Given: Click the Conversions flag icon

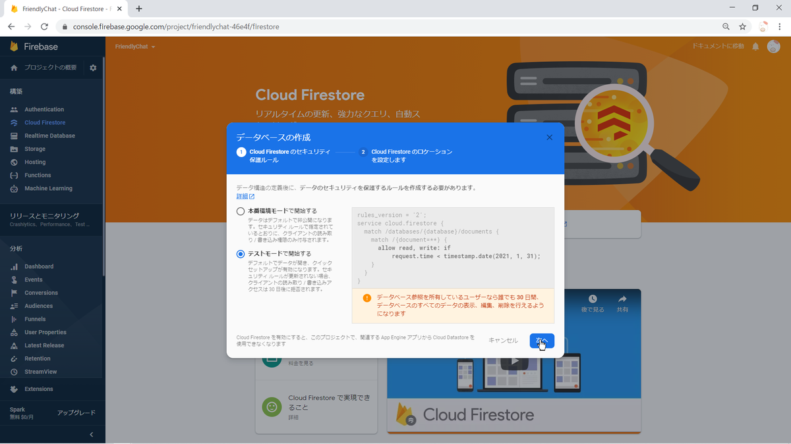Looking at the screenshot, I should click(14, 293).
